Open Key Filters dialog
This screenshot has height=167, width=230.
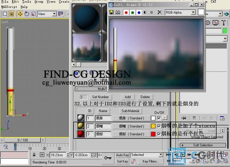coord(151,161)
